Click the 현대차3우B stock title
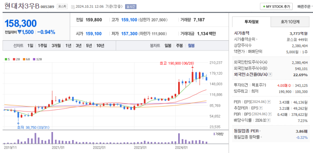Viewport: 313px width, 153px height. pos(22,6)
